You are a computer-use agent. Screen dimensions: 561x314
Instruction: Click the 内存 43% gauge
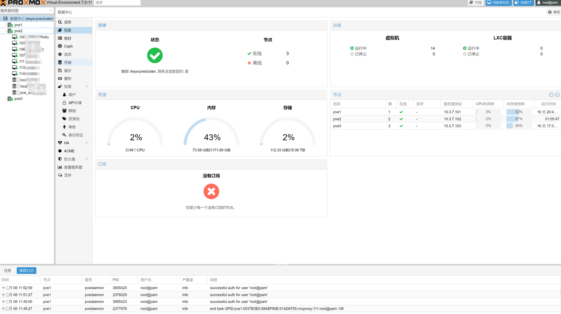pos(212,132)
